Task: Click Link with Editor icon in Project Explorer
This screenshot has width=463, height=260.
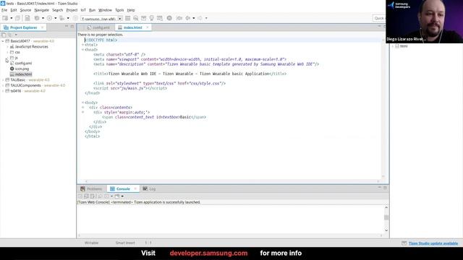Action: (9, 35)
